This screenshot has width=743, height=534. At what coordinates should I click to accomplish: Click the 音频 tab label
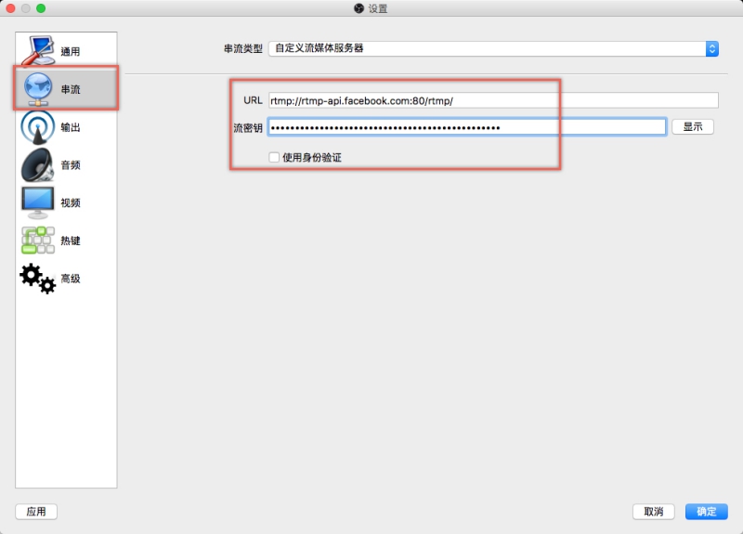[71, 165]
